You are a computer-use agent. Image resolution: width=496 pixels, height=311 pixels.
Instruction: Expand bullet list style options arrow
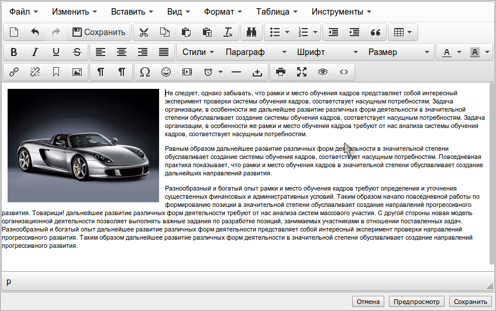tap(287, 32)
